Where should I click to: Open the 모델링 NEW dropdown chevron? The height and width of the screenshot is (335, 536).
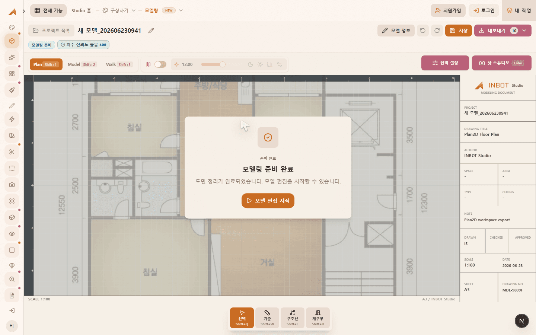[181, 10]
